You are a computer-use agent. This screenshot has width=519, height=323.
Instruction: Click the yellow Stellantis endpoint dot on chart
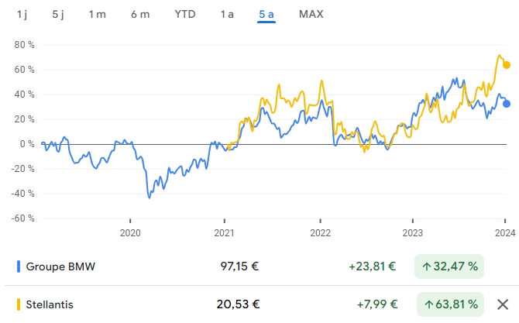point(507,65)
